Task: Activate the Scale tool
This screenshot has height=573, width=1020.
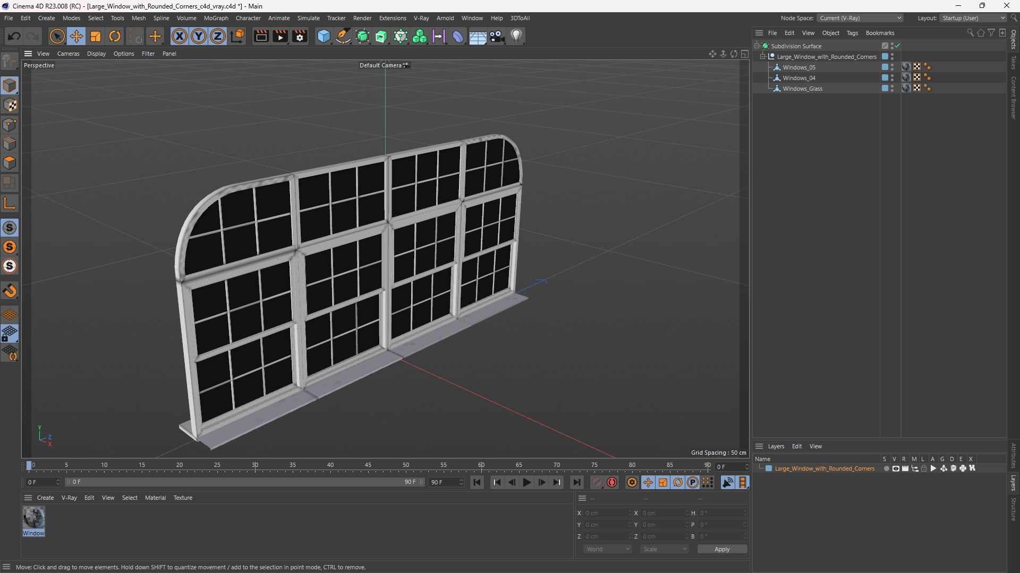Action: click(96, 36)
